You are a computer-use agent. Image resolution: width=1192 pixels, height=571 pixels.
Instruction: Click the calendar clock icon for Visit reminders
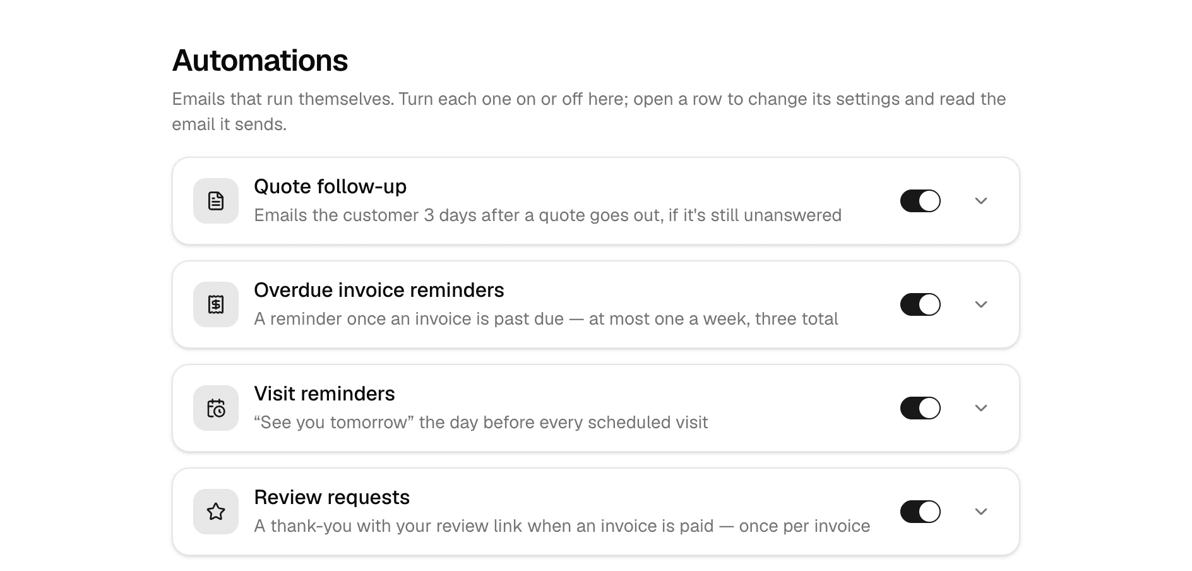(x=216, y=408)
